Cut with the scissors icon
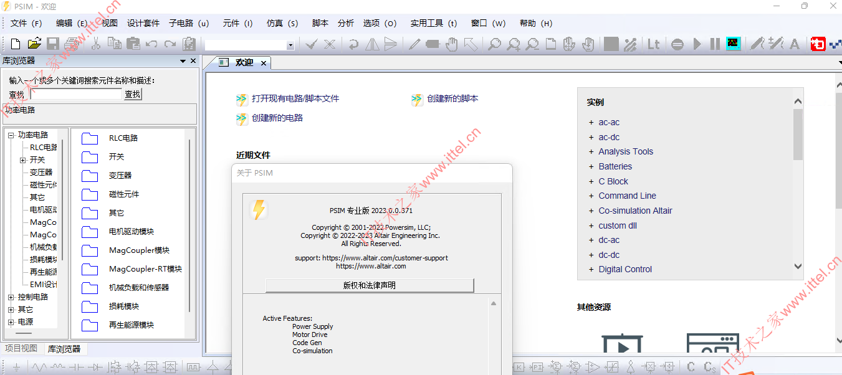 tap(95, 44)
